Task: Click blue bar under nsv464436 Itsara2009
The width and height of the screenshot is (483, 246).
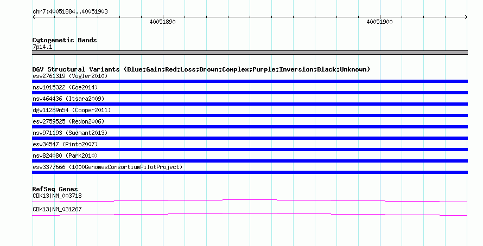Action: (x=250, y=104)
